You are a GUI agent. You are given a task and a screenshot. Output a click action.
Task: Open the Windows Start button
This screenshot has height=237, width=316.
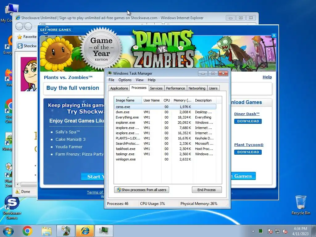[8, 231]
